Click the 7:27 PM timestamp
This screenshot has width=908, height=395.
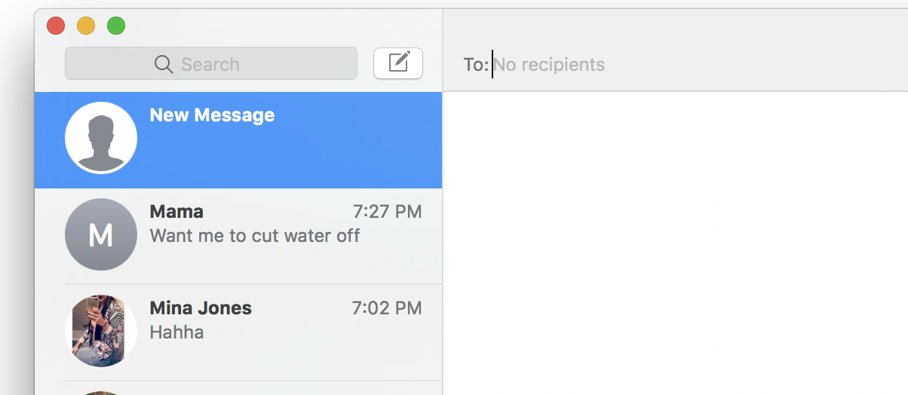(x=387, y=212)
